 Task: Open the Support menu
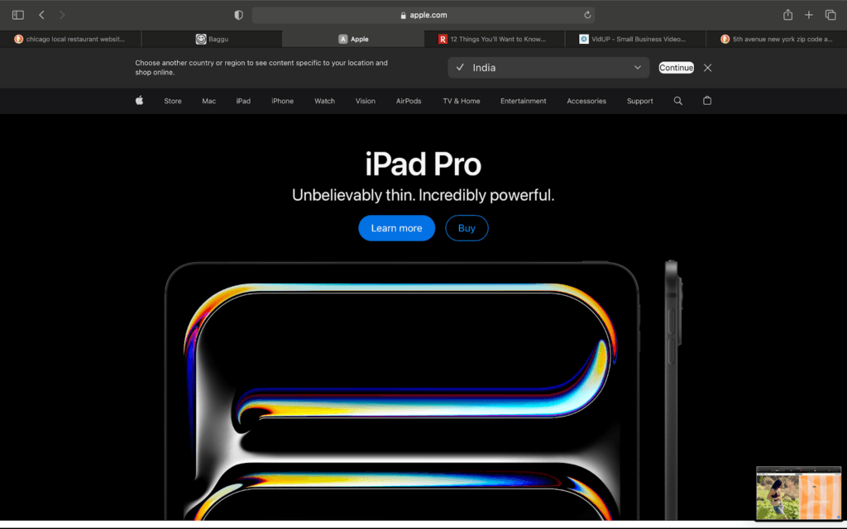(x=639, y=101)
